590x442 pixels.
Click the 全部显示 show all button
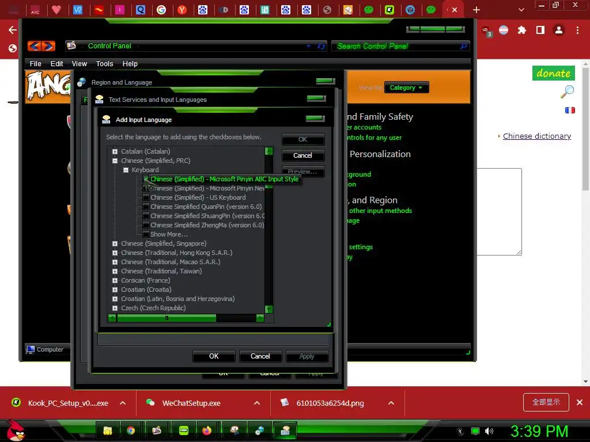[546, 402]
